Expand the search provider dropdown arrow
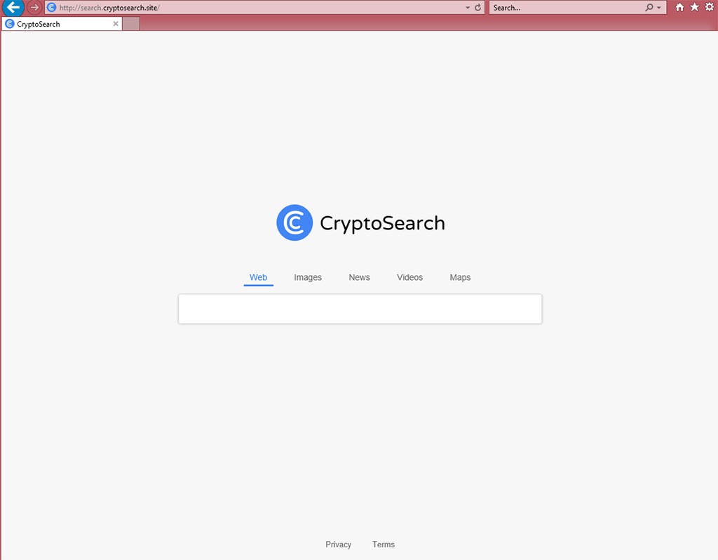The height and width of the screenshot is (560, 718). [x=659, y=8]
